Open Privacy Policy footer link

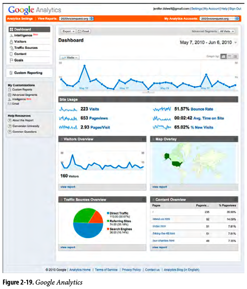click(x=131, y=270)
